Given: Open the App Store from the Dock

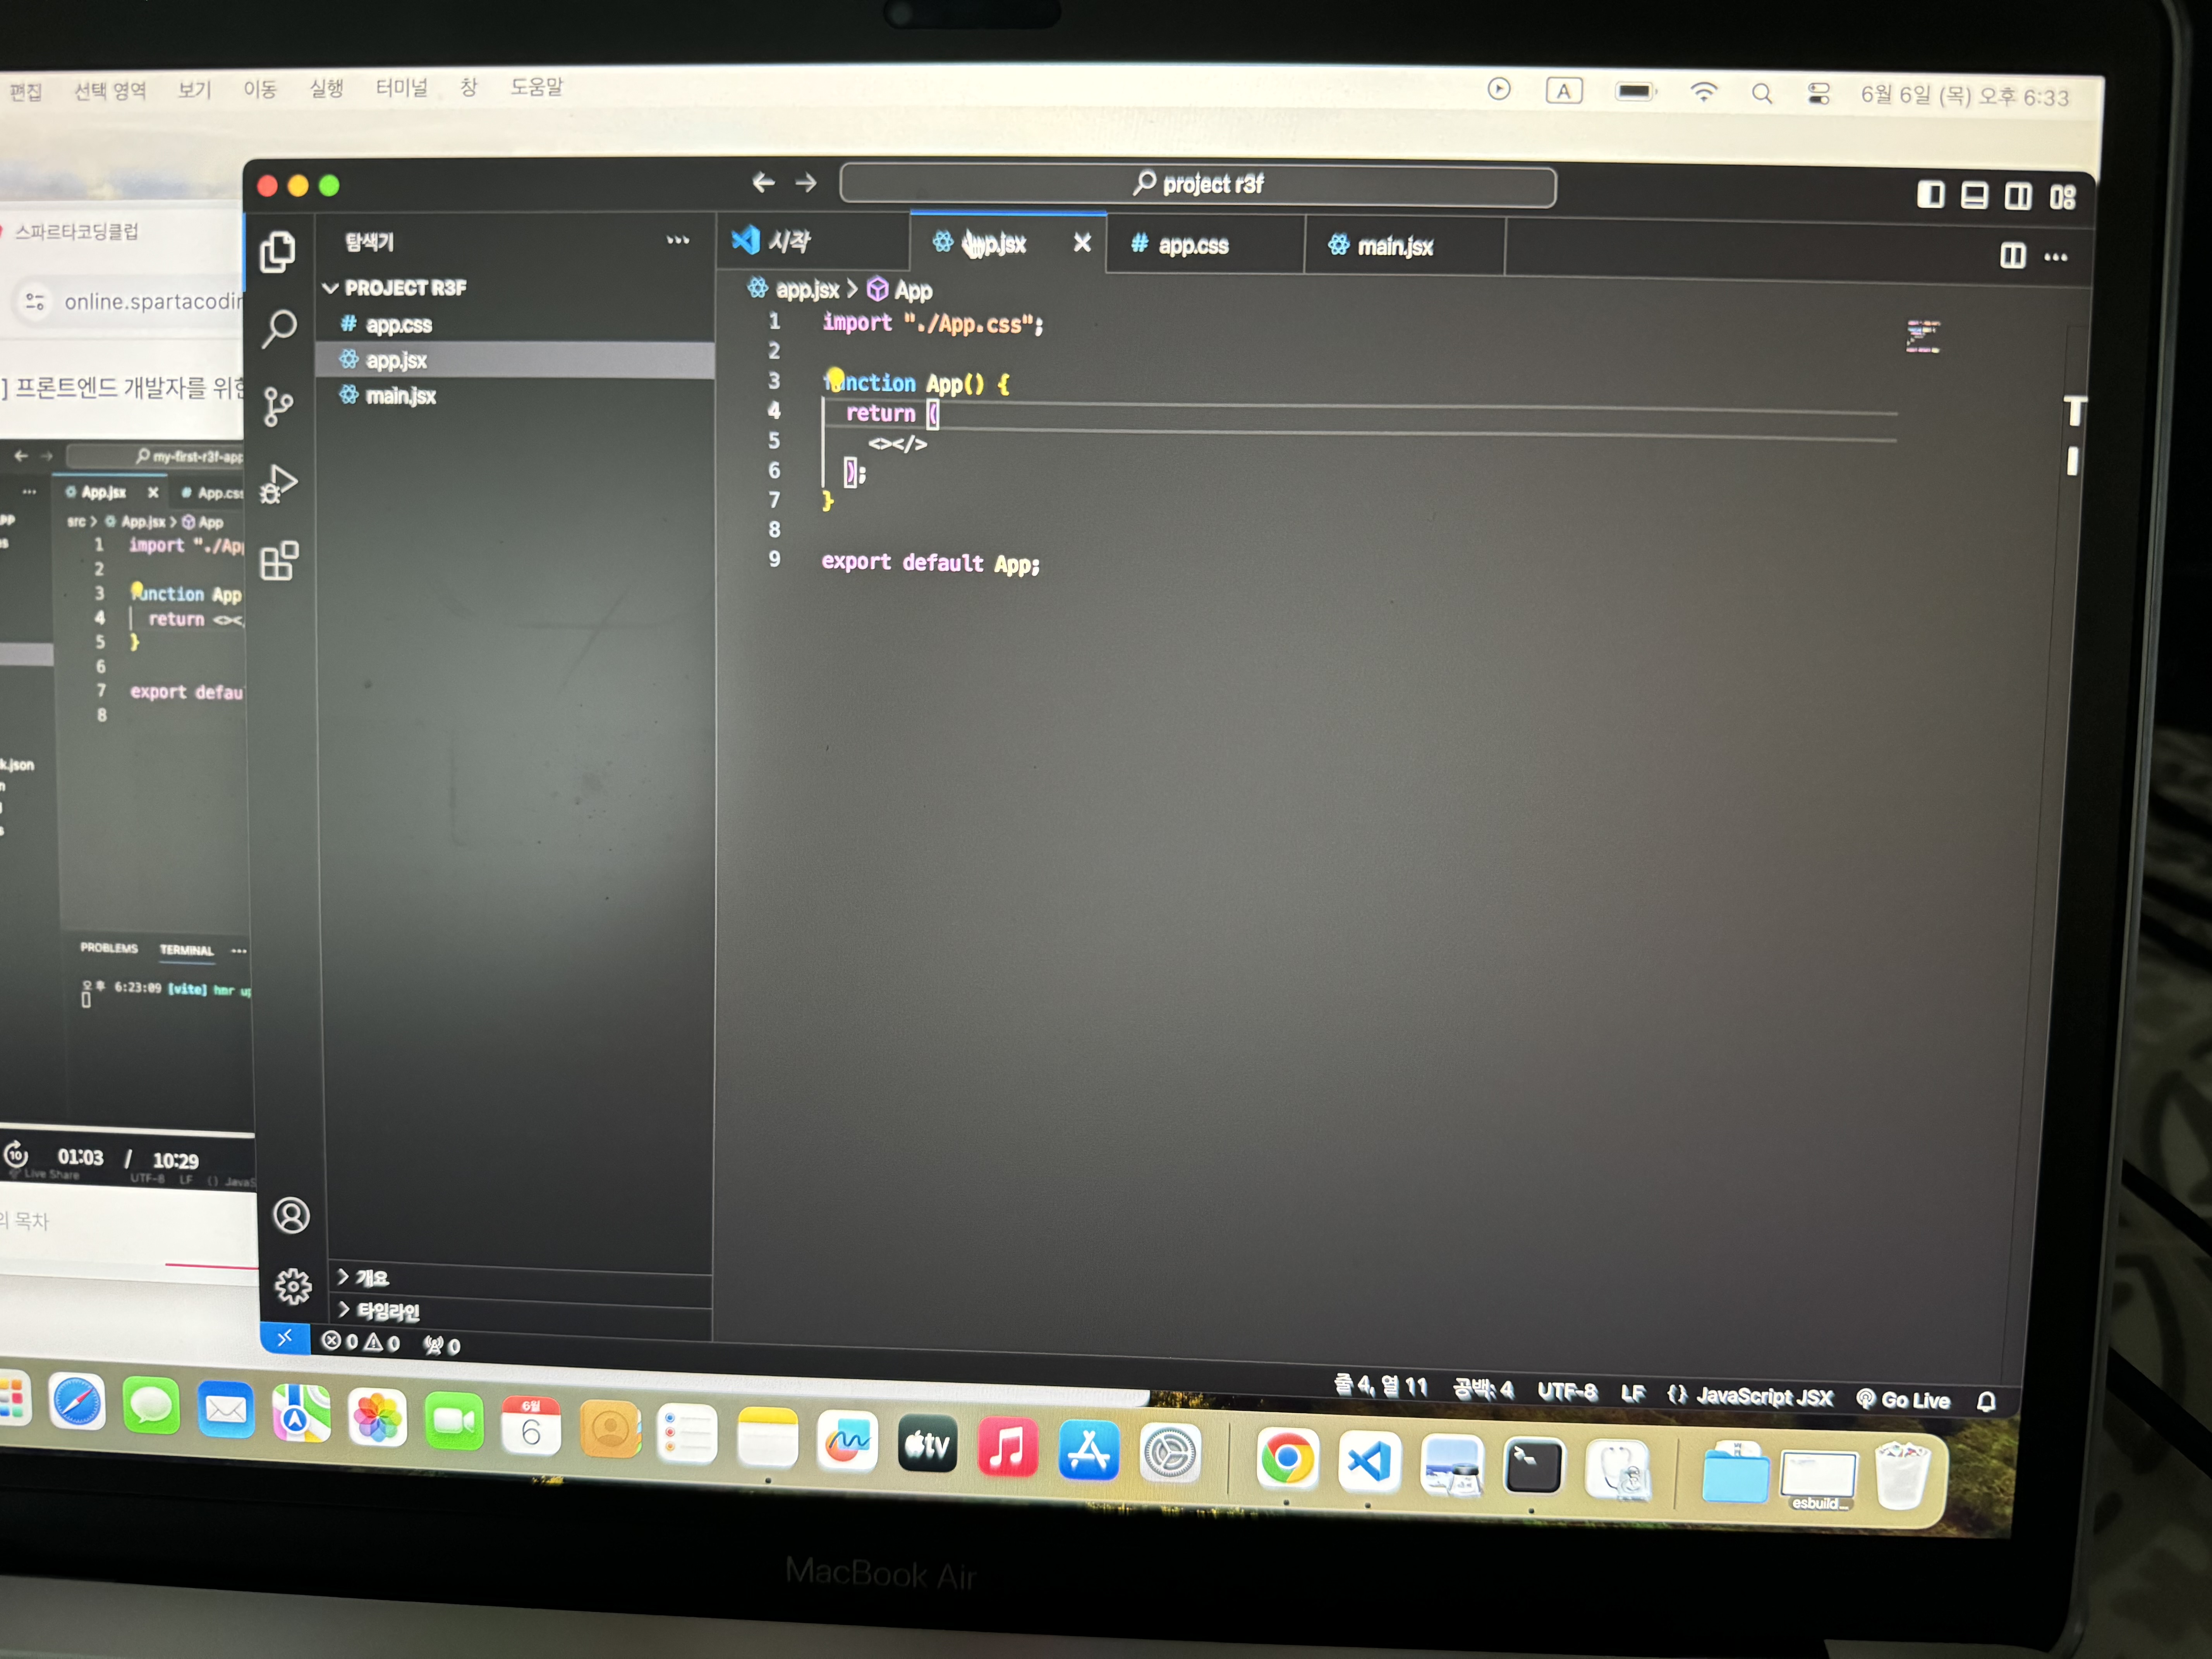Looking at the screenshot, I should [1089, 1450].
